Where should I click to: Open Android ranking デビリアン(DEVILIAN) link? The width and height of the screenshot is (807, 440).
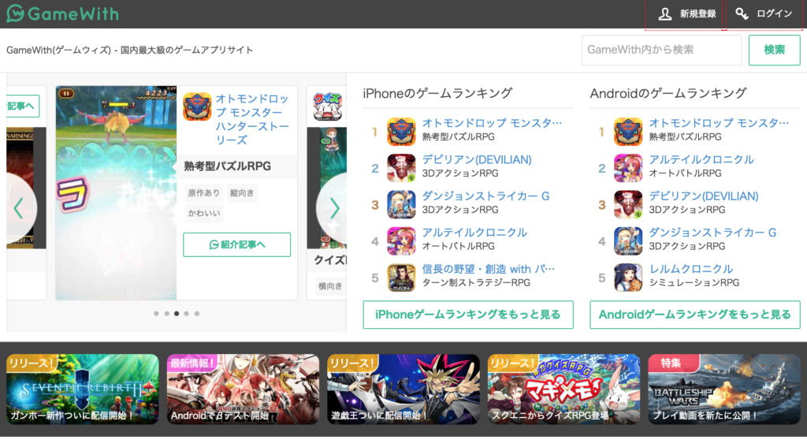[704, 196]
